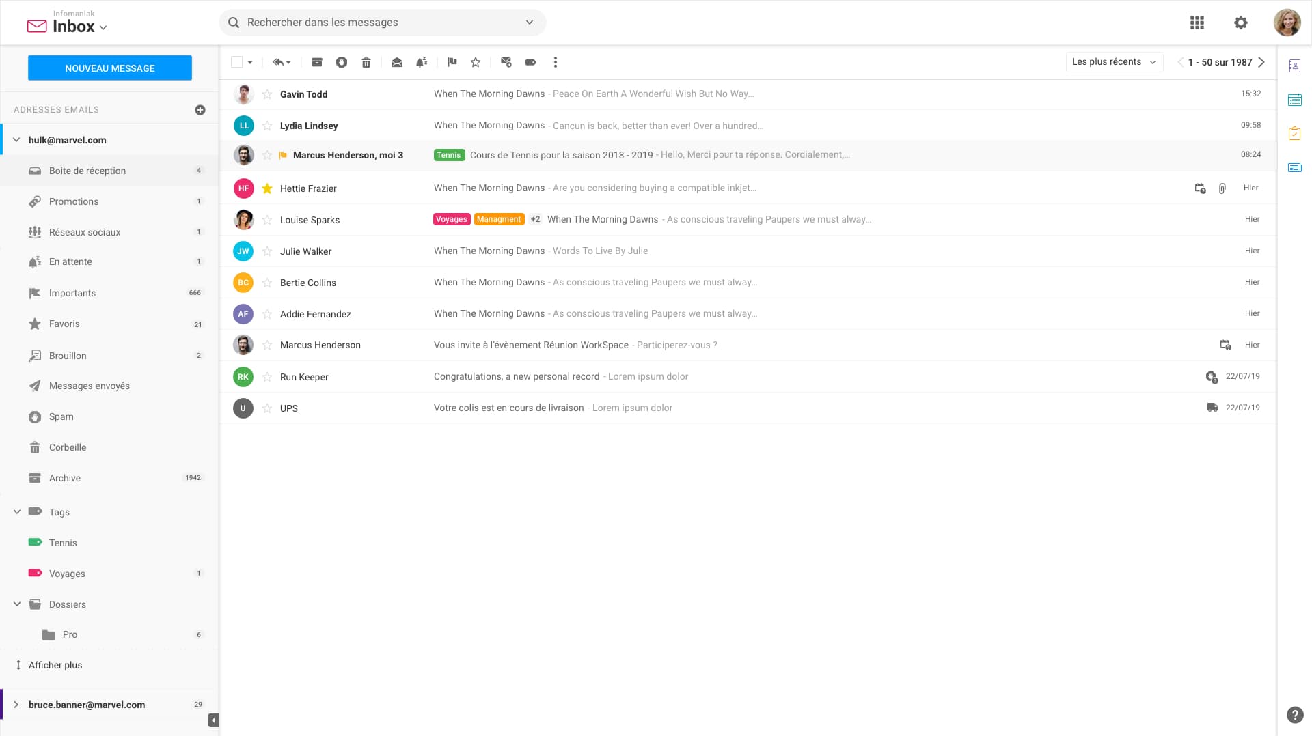Move selected messages to trash
The image size is (1312, 736).
[366, 62]
